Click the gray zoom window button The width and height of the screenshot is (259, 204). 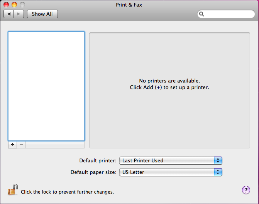(22, 5)
